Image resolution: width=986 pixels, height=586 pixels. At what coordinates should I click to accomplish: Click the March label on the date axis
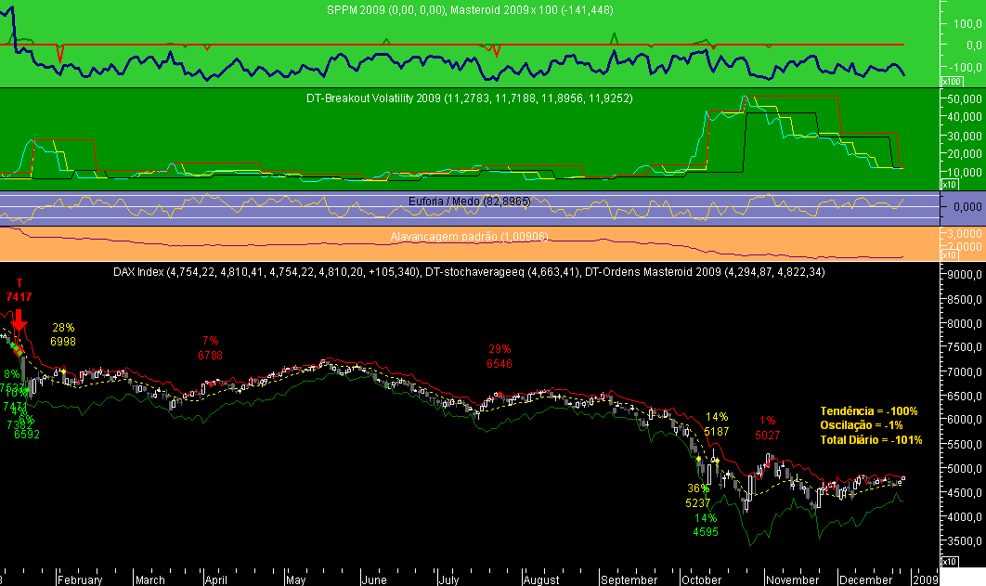(150, 579)
